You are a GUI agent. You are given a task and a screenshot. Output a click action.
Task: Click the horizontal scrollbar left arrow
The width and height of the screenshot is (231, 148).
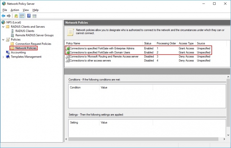(66, 139)
